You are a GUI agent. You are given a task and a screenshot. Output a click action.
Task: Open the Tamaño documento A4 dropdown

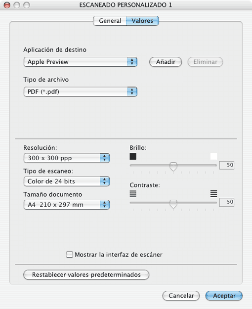click(66, 205)
